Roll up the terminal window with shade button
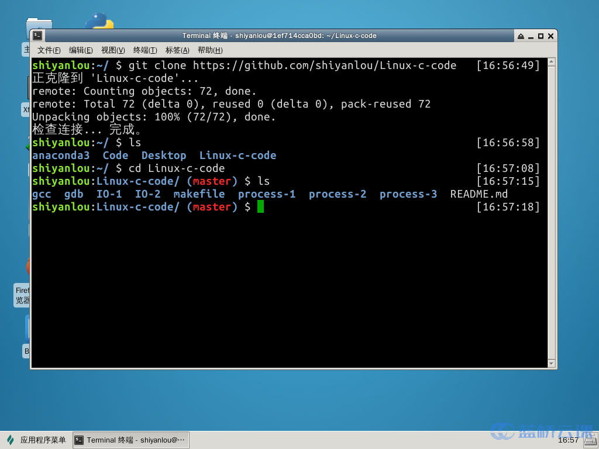The width and height of the screenshot is (599, 449). (x=521, y=36)
